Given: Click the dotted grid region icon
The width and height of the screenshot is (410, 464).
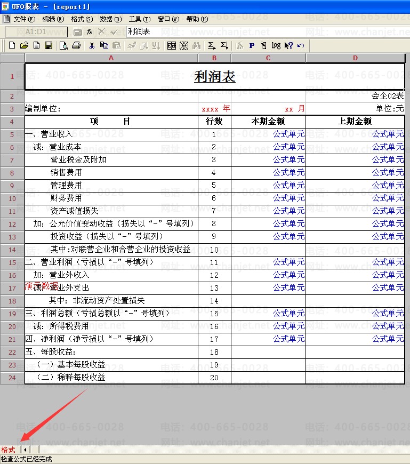Looking at the screenshot, I should [x=184, y=45].
